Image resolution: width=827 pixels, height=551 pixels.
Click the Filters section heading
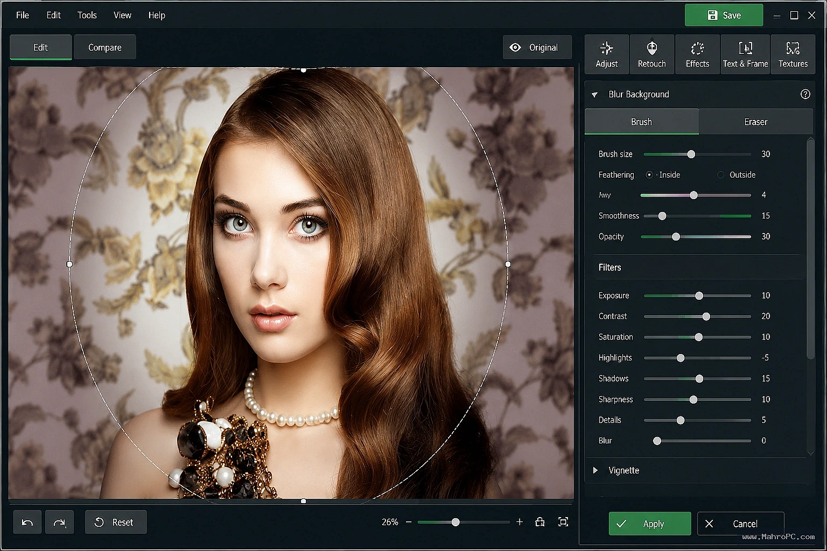[x=609, y=267]
